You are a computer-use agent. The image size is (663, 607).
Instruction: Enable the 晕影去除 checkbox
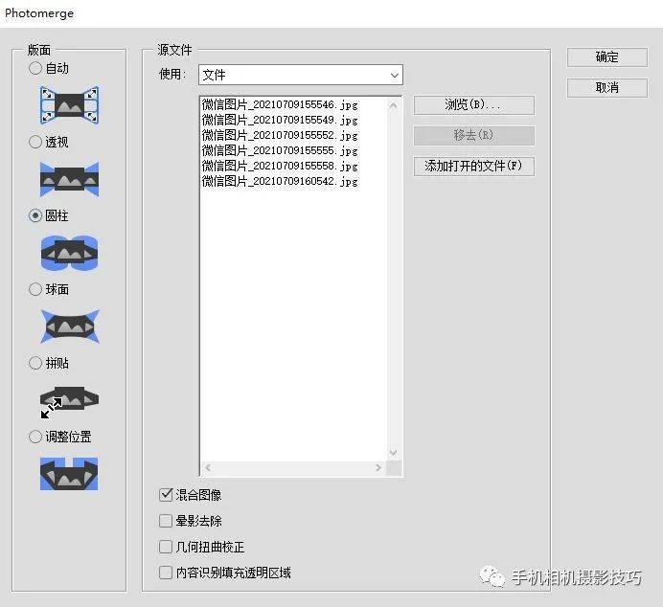click(166, 521)
